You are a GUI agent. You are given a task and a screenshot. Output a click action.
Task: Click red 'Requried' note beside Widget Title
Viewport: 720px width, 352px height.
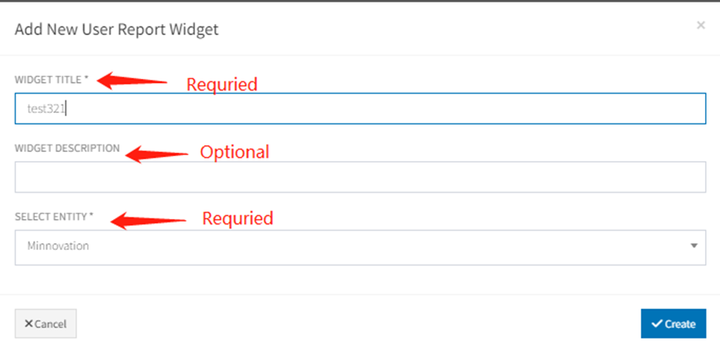pos(221,85)
